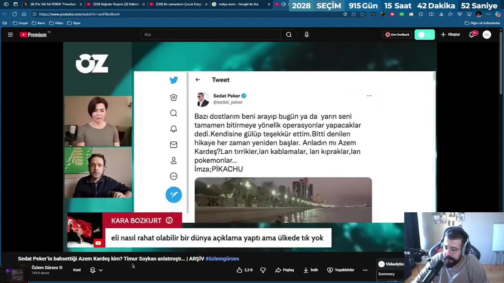Toggle the teal extension switch in header

tap(424, 35)
